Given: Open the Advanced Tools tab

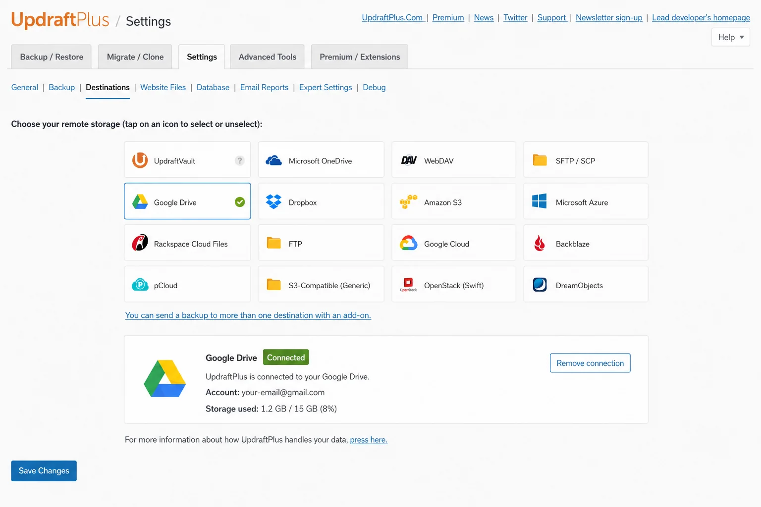Looking at the screenshot, I should (x=268, y=57).
